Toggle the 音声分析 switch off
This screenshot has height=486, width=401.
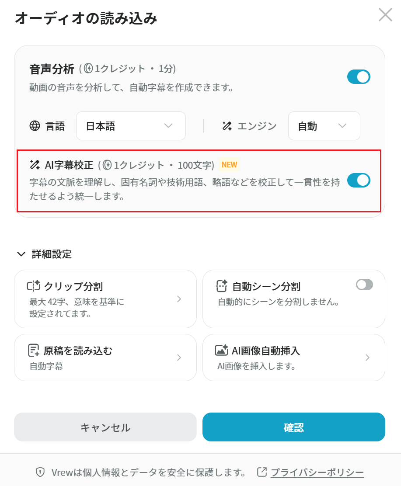[359, 77]
